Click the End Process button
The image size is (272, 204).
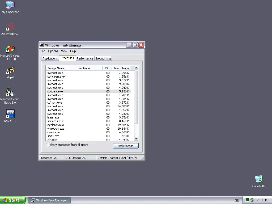[126, 146]
